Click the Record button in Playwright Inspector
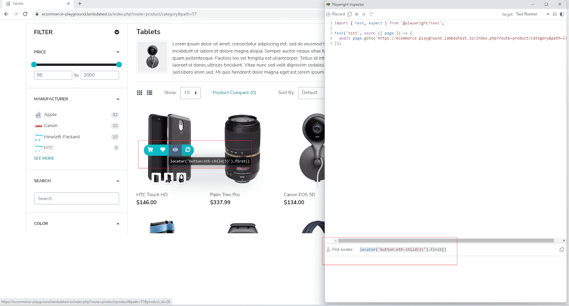The image size is (569, 306). [x=336, y=14]
